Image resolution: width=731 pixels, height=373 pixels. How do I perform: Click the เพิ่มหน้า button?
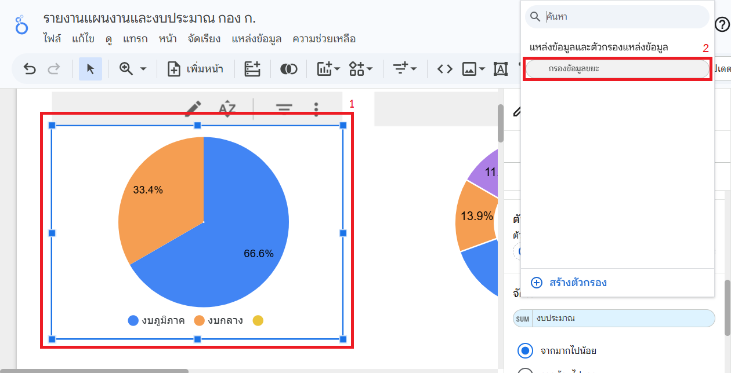(x=197, y=69)
